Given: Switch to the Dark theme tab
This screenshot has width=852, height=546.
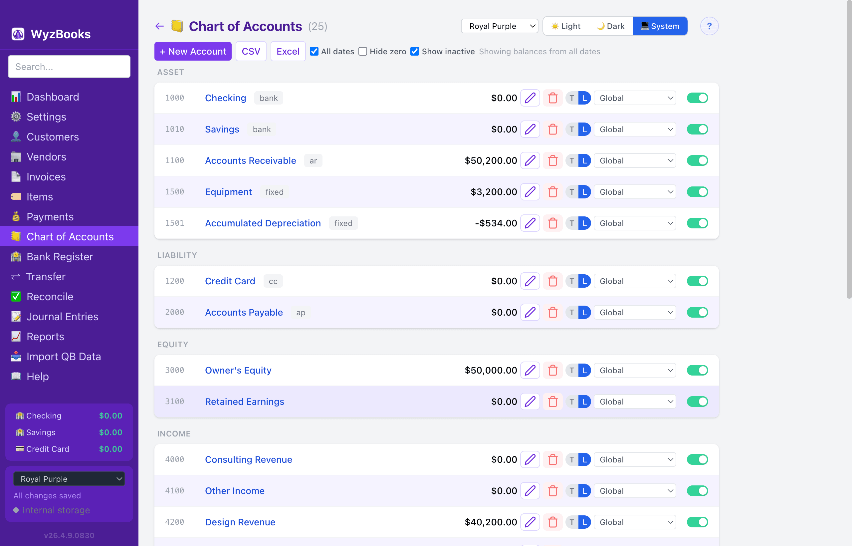Looking at the screenshot, I should [610, 26].
